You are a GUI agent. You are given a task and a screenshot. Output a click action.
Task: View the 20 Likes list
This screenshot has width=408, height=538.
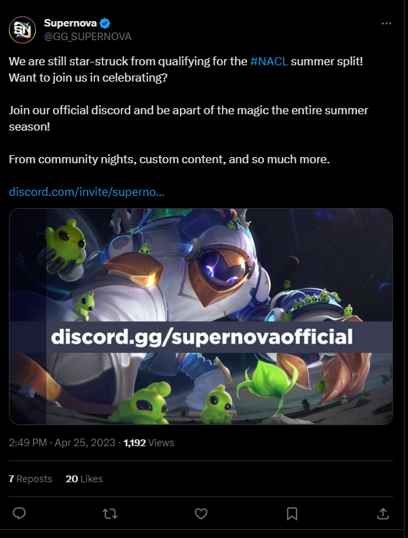84,479
